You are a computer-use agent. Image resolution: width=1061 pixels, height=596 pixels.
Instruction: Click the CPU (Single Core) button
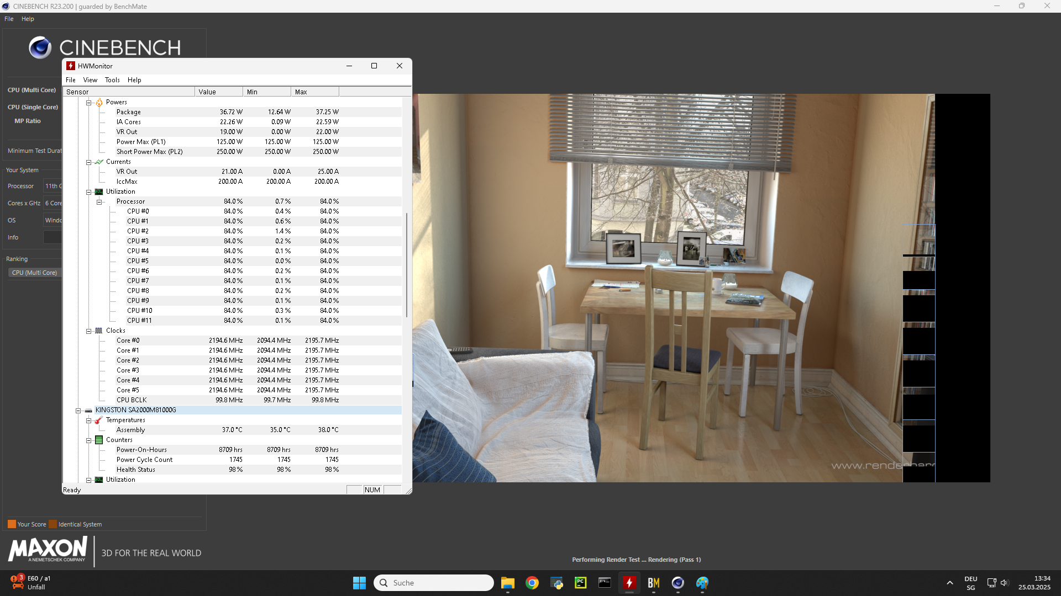[33, 107]
